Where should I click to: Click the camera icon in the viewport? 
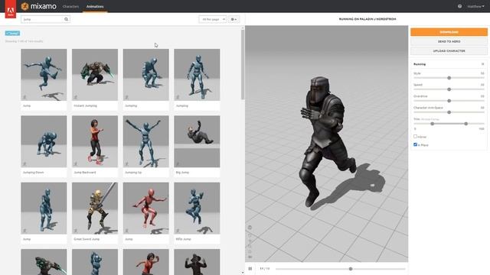tap(250, 257)
